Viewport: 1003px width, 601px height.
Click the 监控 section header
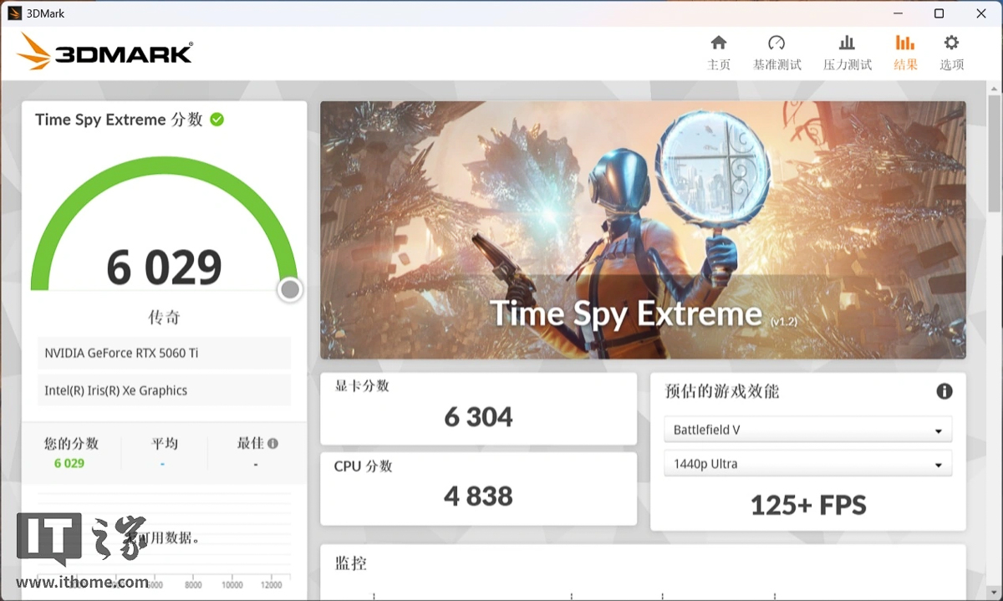[351, 563]
